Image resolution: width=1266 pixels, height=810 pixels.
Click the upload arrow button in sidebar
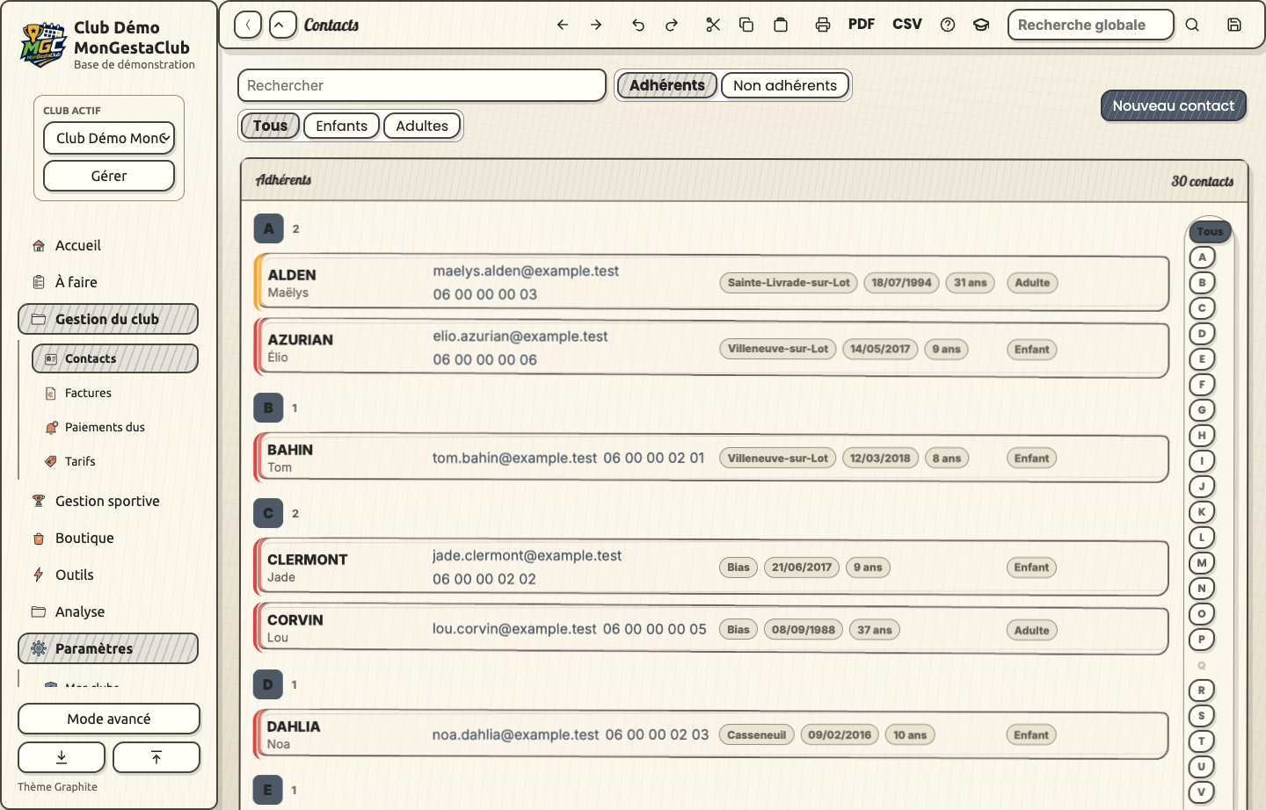(156, 757)
